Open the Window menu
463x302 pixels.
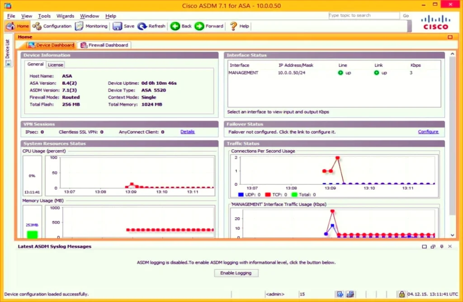(x=90, y=16)
